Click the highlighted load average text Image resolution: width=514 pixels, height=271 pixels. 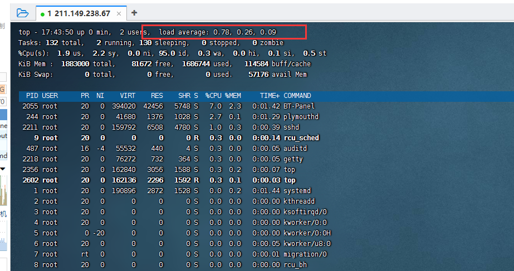(x=224, y=32)
